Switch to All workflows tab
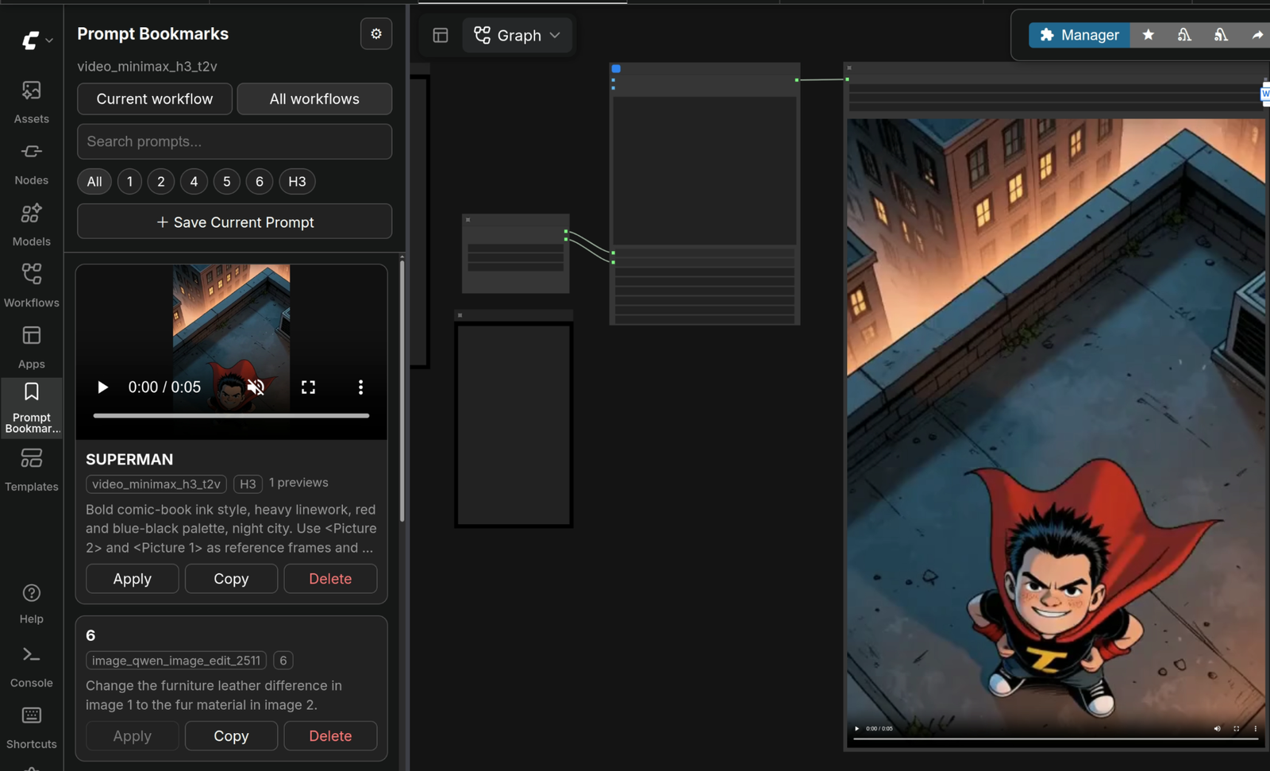The width and height of the screenshot is (1270, 771). point(314,99)
